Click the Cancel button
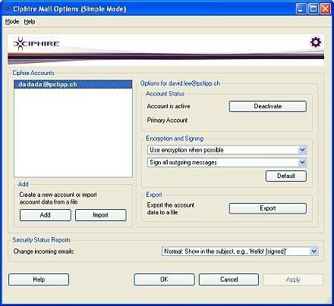 click(229, 279)
